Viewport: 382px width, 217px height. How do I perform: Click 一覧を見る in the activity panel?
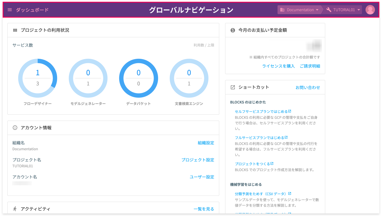[204, 209]
